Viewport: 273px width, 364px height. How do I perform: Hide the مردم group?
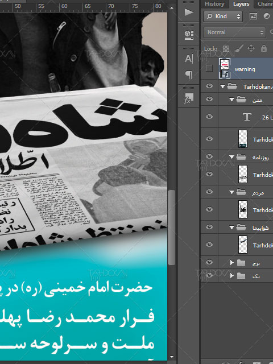coord(209,192)
